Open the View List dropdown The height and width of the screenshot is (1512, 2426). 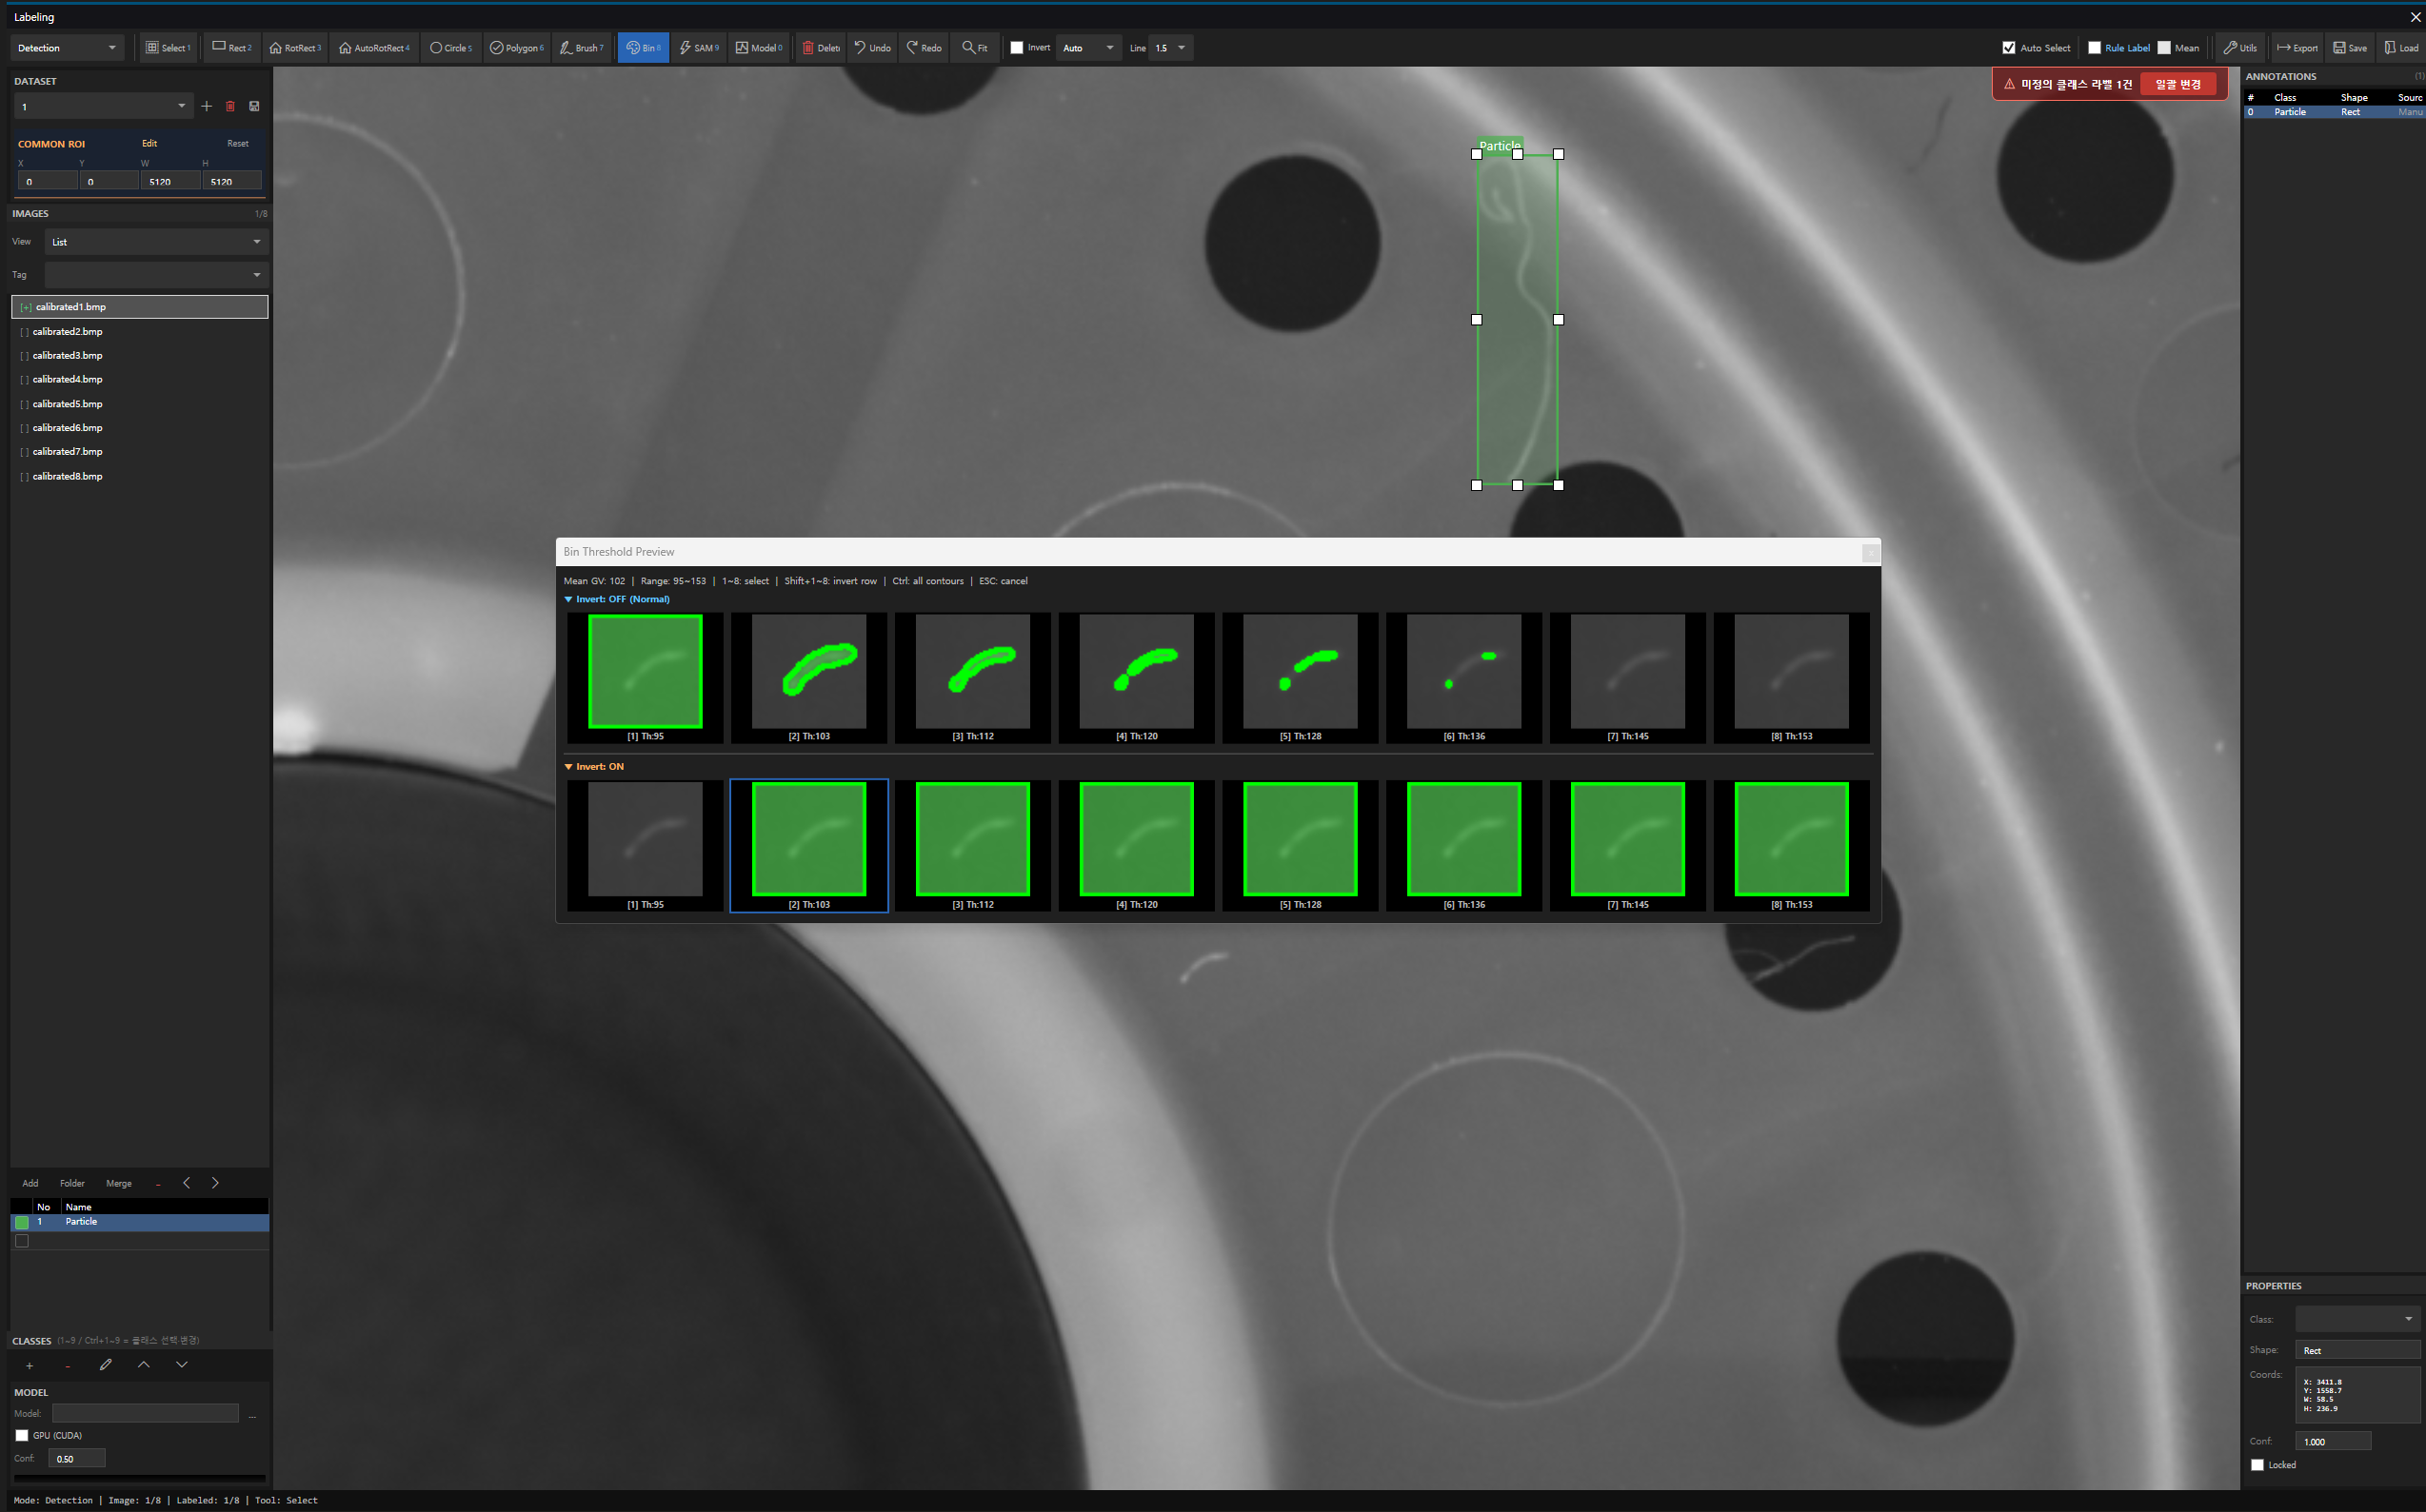click(x=156, y=242)
